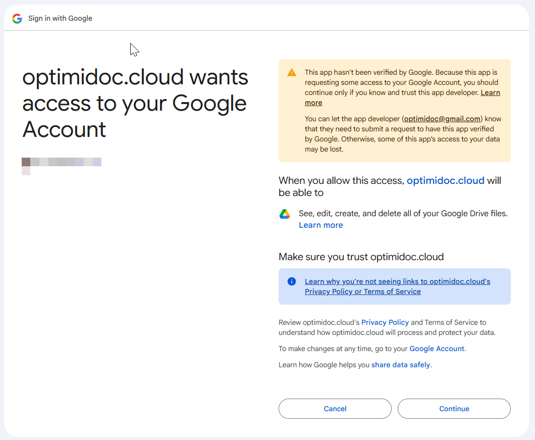Open the blue optimidoc.cloud app name link

coord(445,180)
